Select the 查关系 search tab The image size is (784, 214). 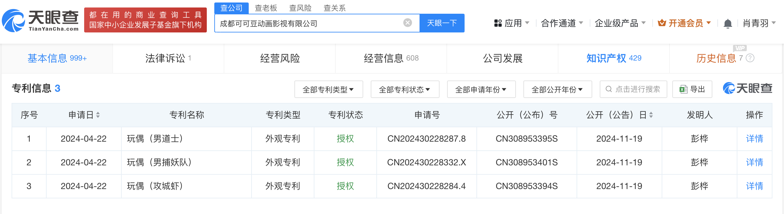coord(335,8)
